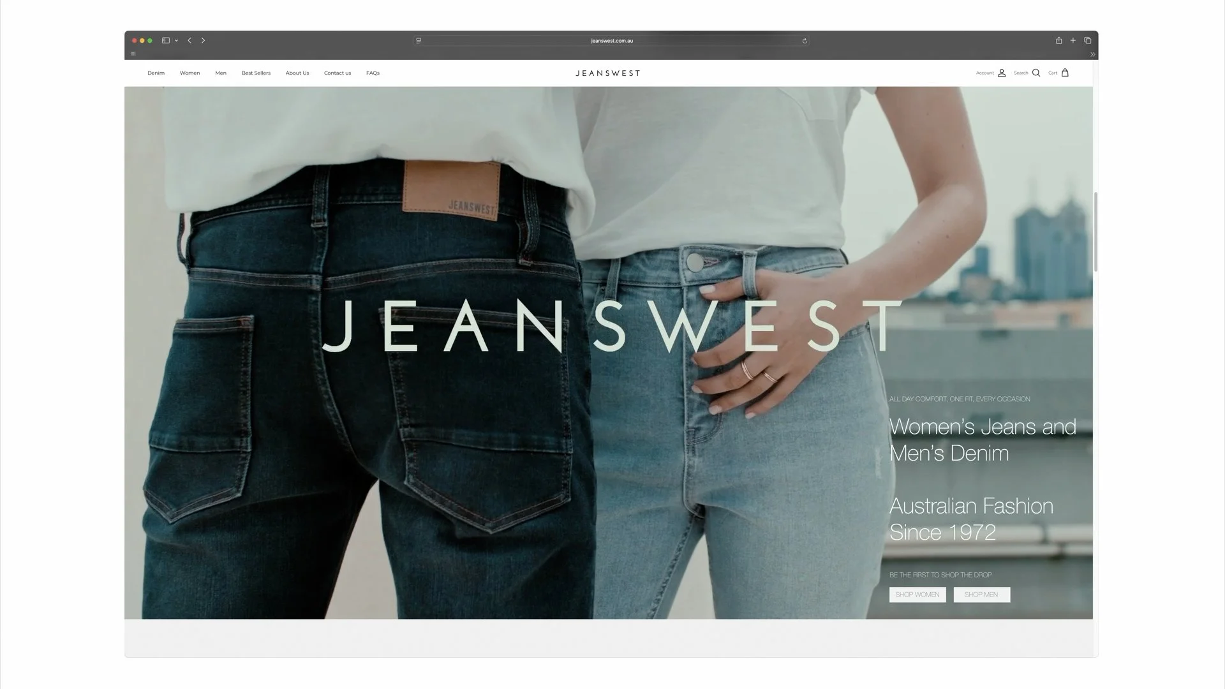1225x689 pixels.
Task: Expand the chevron dropdown next to the sidebar button
Action: click(176, 40)
